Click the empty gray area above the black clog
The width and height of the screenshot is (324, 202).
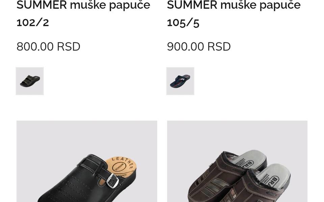(x=87, y=136)
